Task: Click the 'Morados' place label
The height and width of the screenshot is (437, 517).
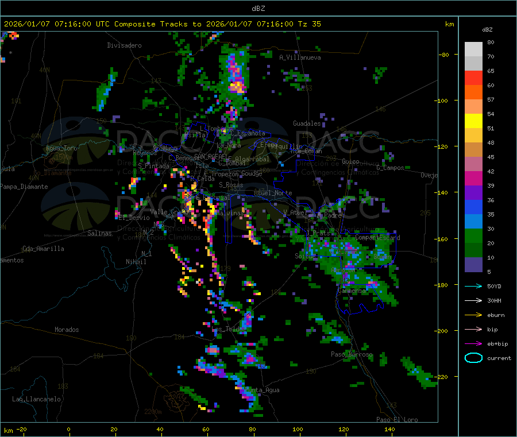Action: click(67, 330)
